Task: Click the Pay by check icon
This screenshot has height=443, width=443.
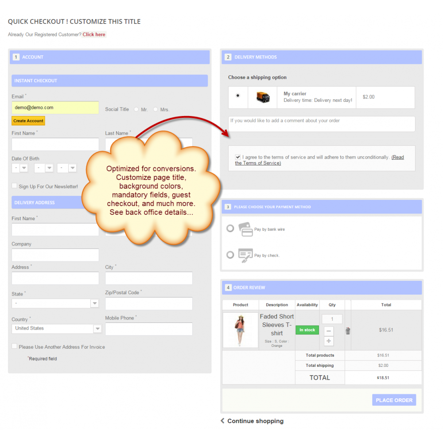Action: (x=245, y=255)
